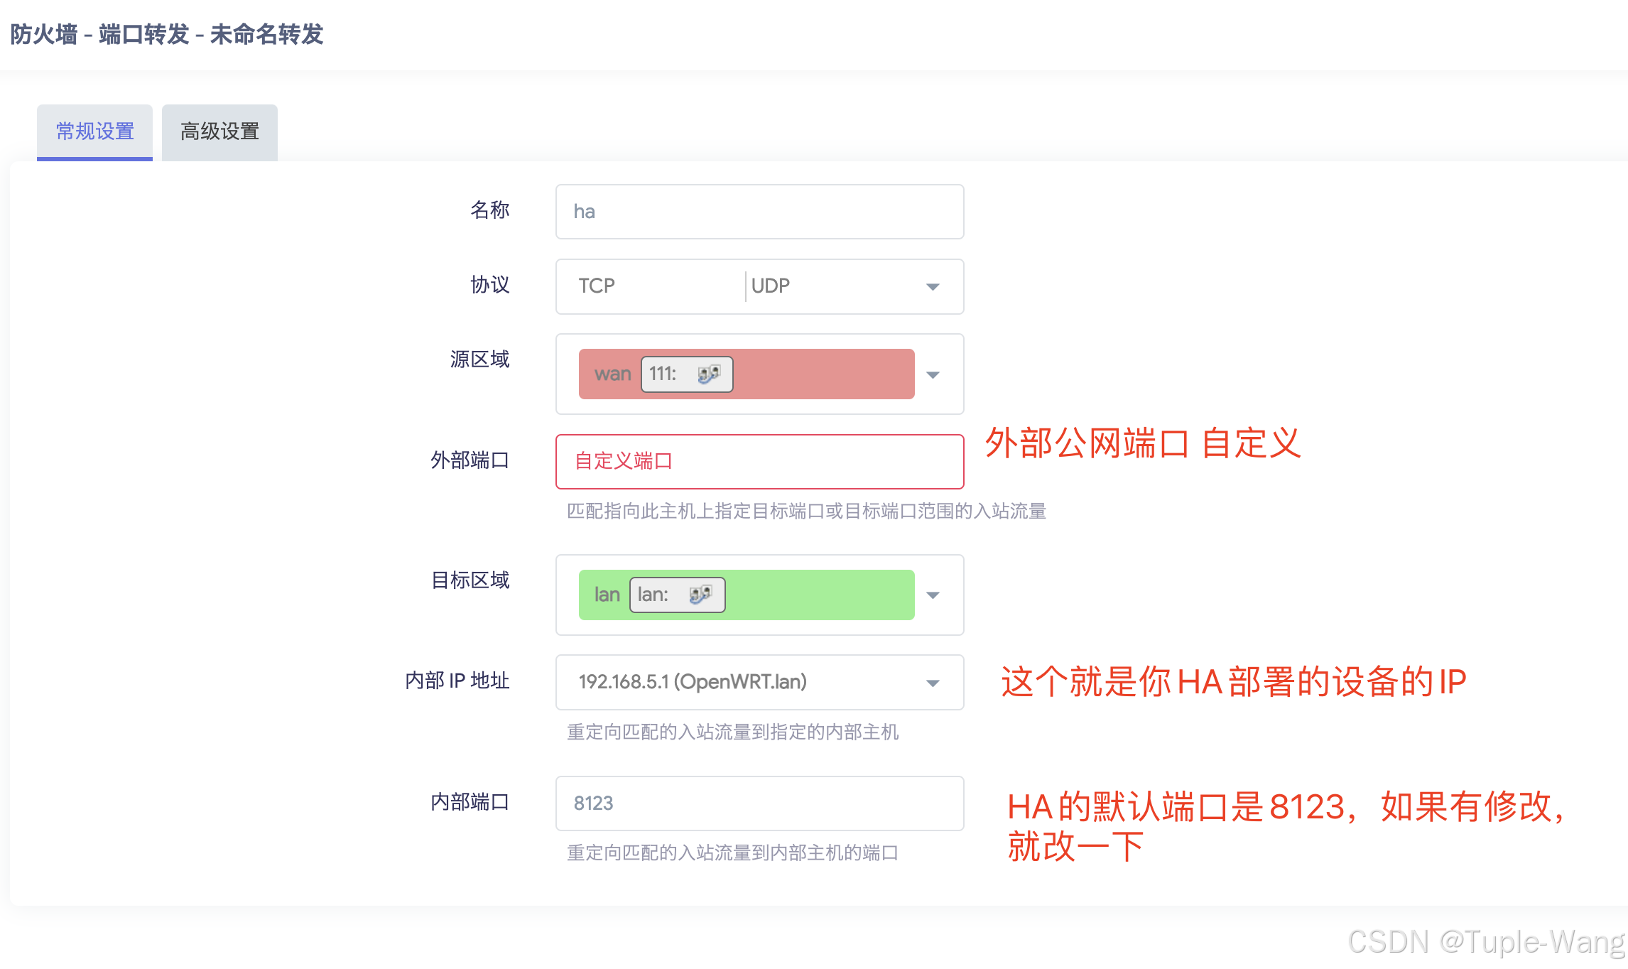Click the 192.168.5.1 (OpenWRT.lan) selection
The height and width of the screenshot is (969, 1628).
pyautogui.click(x=693, y=682)
